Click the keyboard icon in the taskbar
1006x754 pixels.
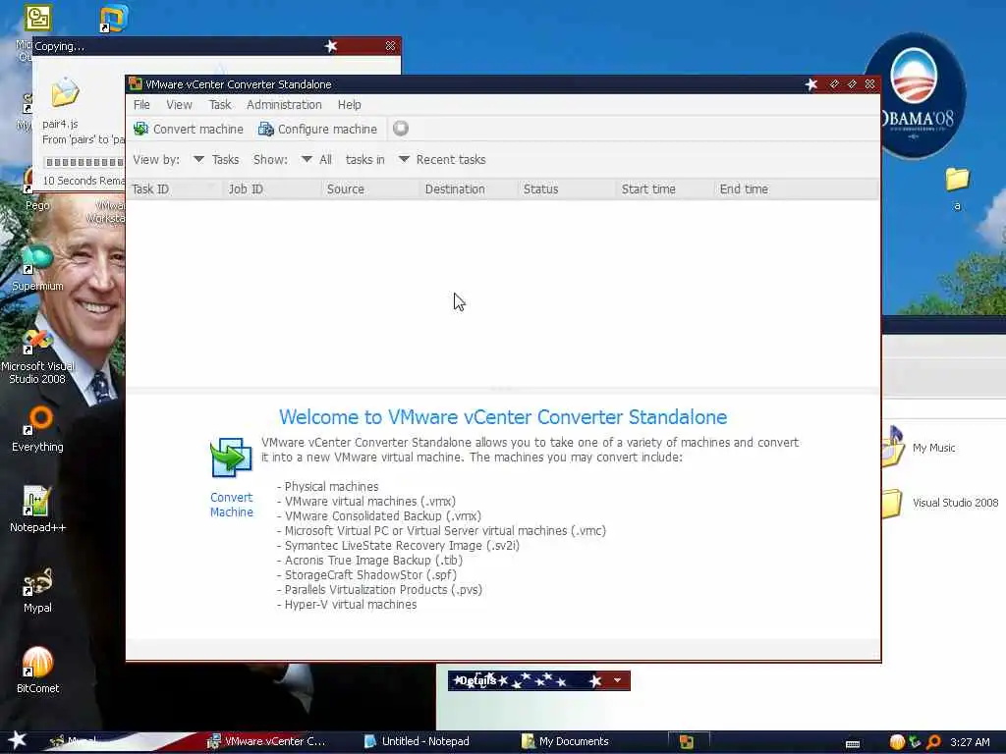[x=853, y=744]
